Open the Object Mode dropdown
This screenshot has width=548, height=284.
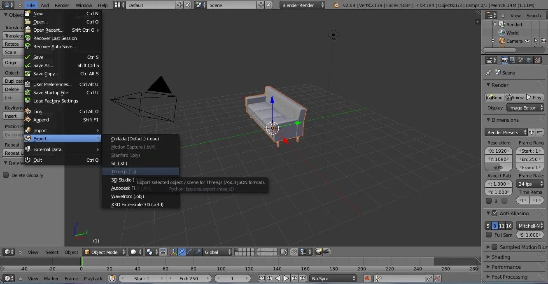pos(104,252)
